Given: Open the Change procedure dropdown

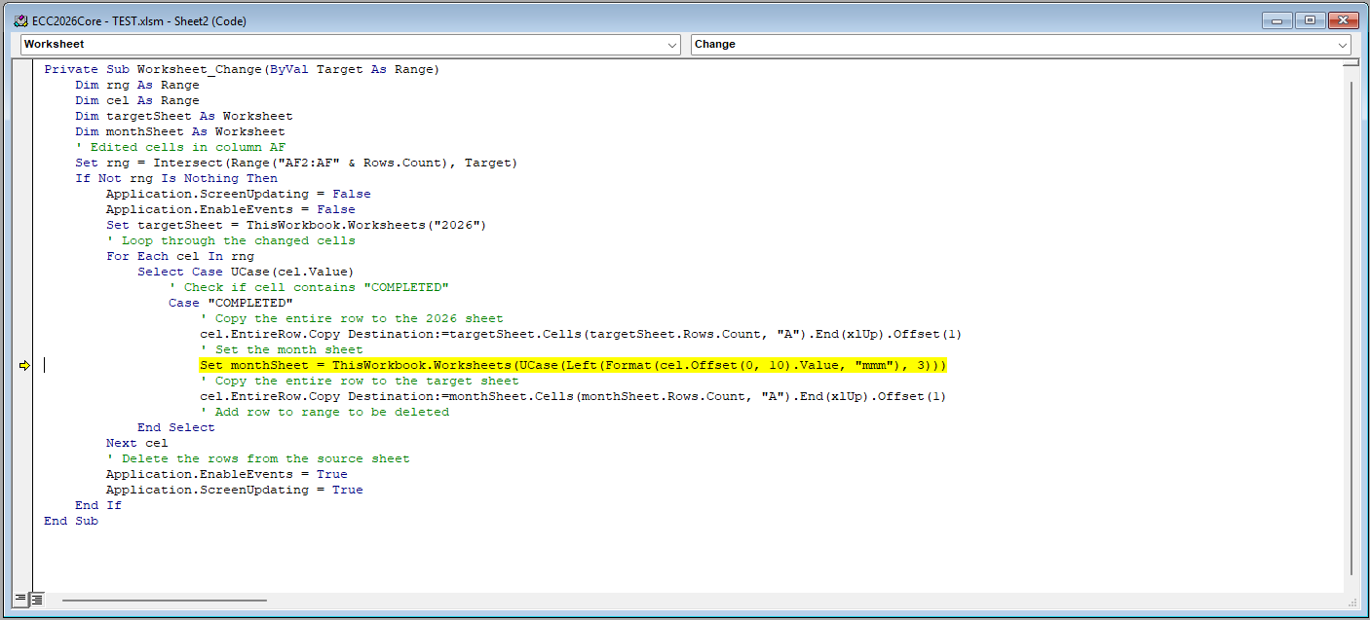Looking at the screenshot, I should [x=1342, y=44].
